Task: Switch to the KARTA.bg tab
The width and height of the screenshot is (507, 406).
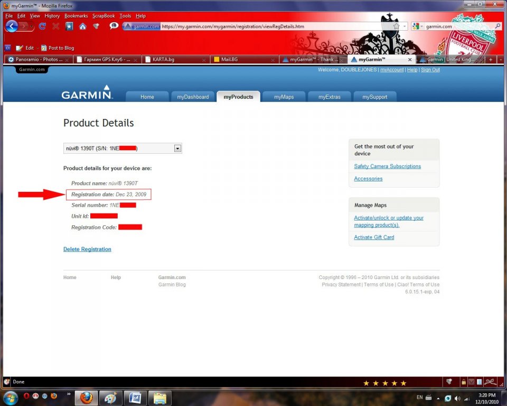Action: (175, 60)
